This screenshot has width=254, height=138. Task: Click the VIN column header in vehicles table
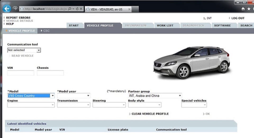click(62, 130)
